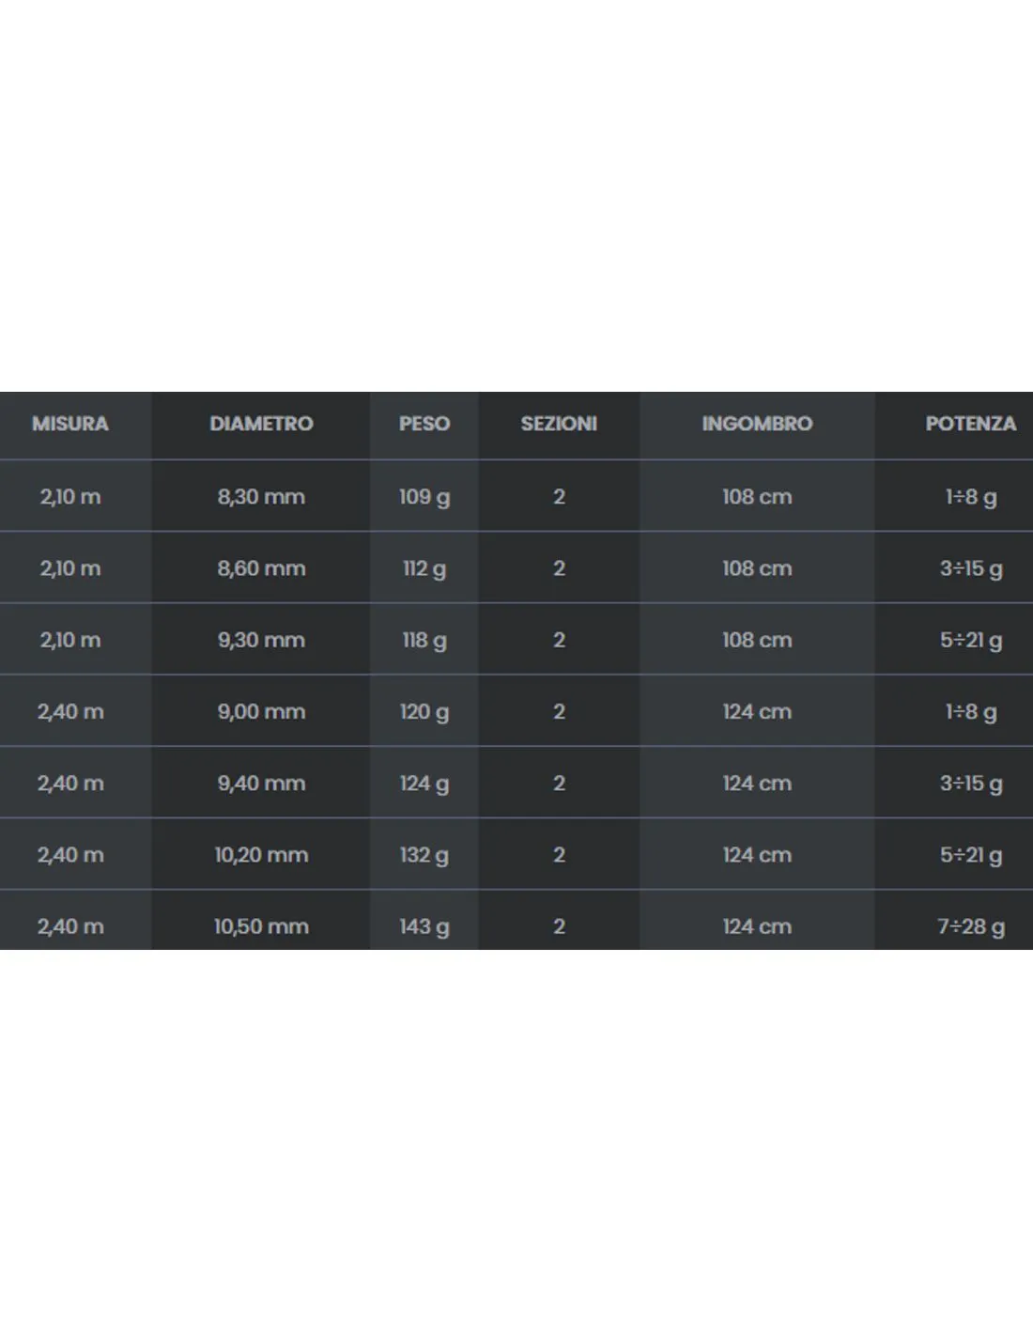
Task: Click the SEZIONI column header
Action: (559, 424)
